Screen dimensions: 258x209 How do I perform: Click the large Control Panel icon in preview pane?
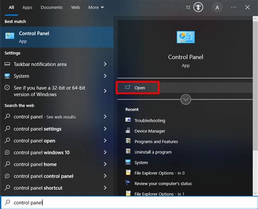tap(186, 37)
